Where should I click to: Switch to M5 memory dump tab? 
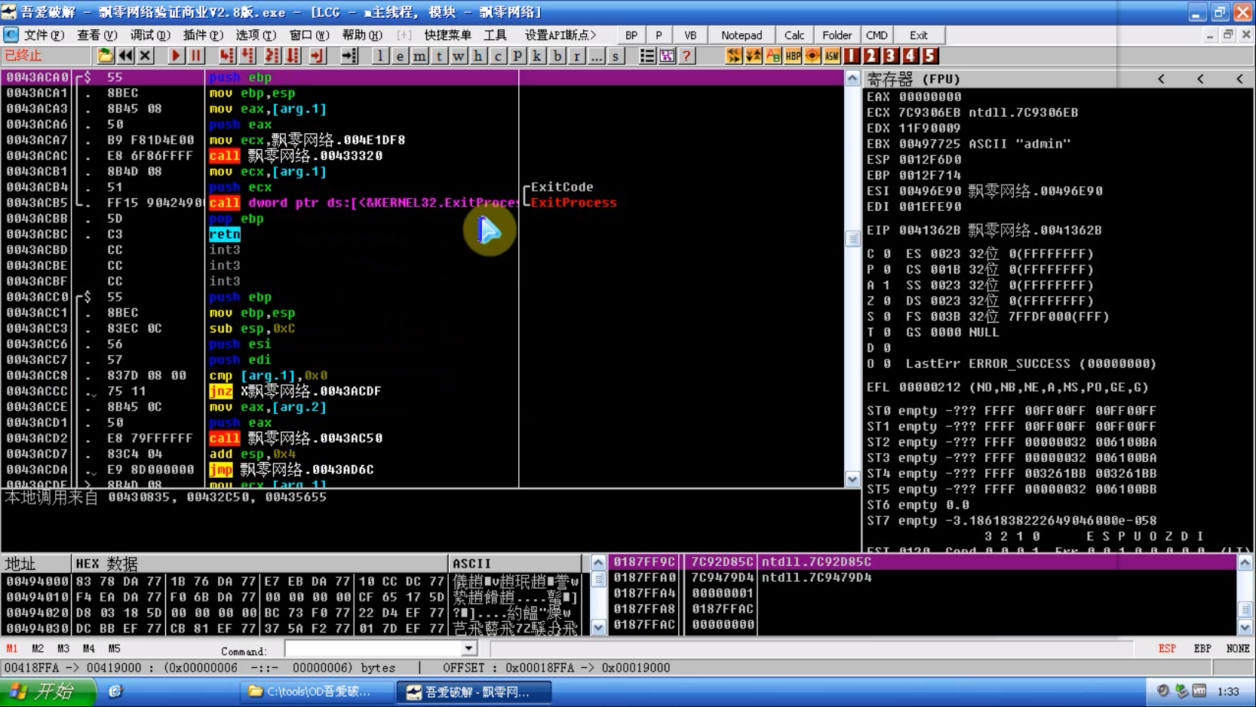[x=114, y=648]
